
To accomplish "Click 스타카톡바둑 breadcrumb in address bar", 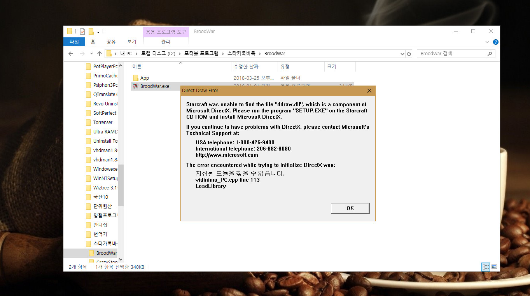I will click(241, 54).
